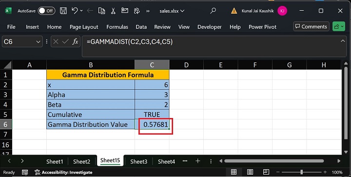The image size is (351, 177).
Task: Switch to the Review tab
Action: pos(162,27)
